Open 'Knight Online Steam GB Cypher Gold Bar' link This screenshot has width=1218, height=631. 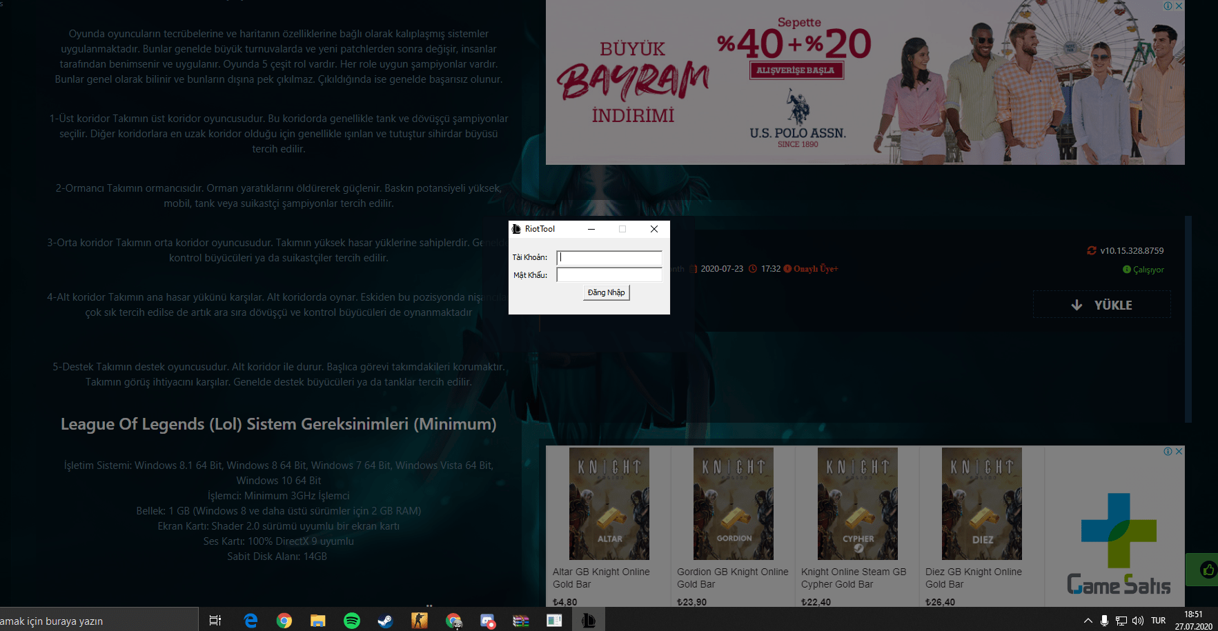tap(854, 578)
